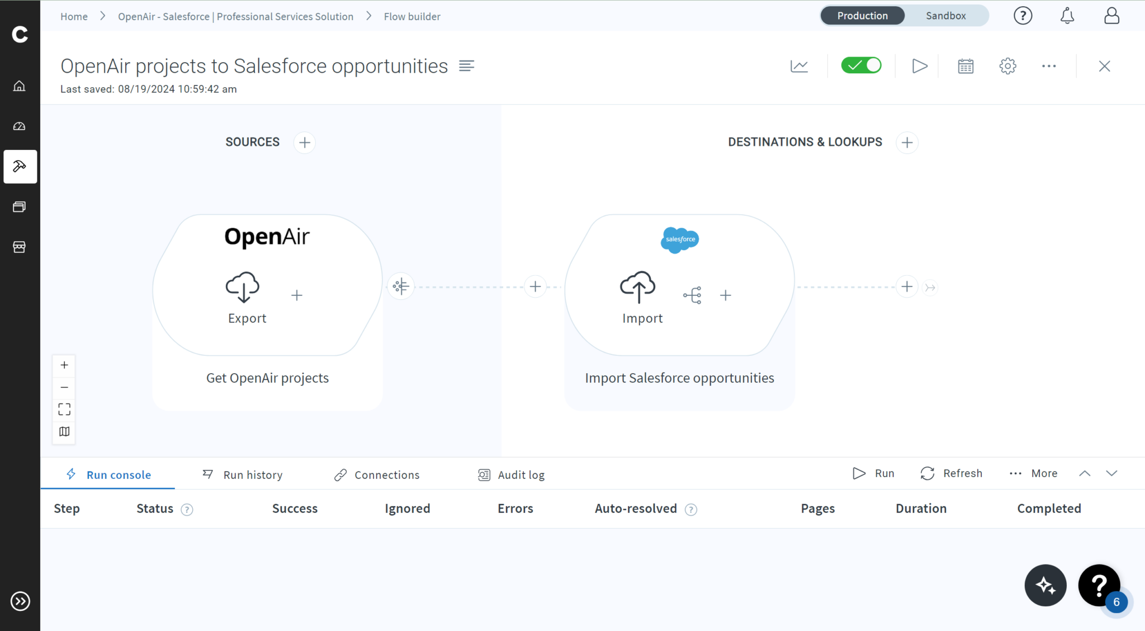Select the Flow Builder icon in left sidebar
The image size is (1145, 631).
pos(20,166)
